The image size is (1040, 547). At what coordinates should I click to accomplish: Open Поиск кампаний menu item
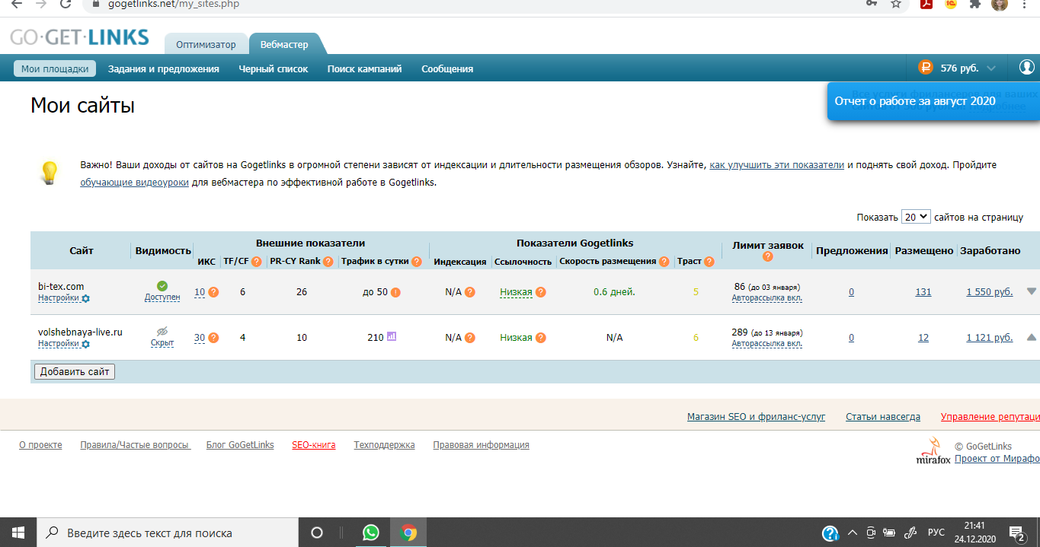[x=365, y=68]
